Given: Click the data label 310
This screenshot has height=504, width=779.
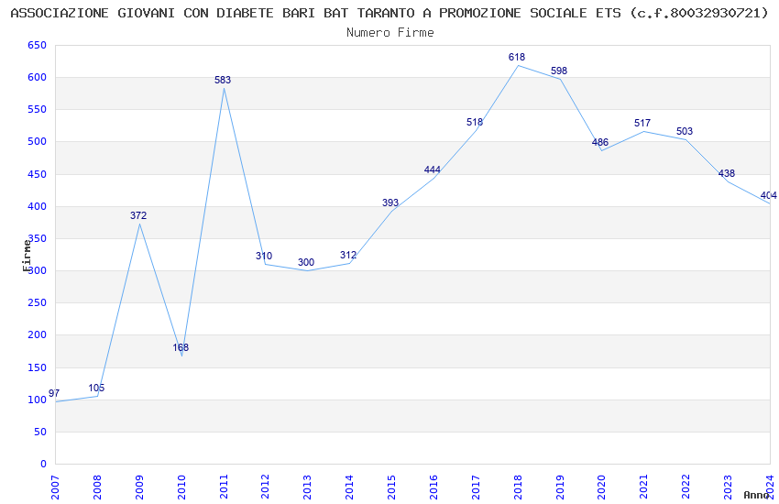Looking at the screenshot, I should 264,256.
